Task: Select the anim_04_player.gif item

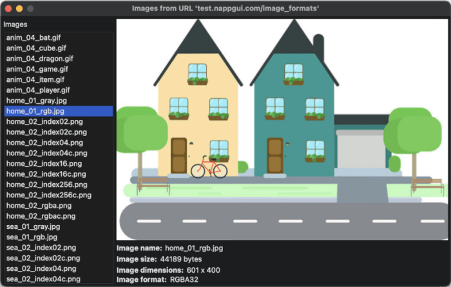Action: (x=38, y=90)
